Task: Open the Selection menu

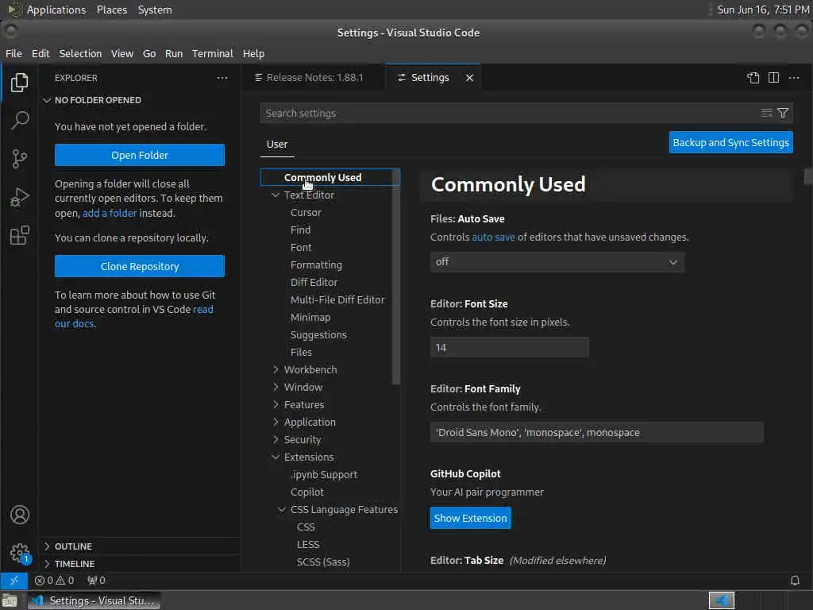Action: point(80,53)
